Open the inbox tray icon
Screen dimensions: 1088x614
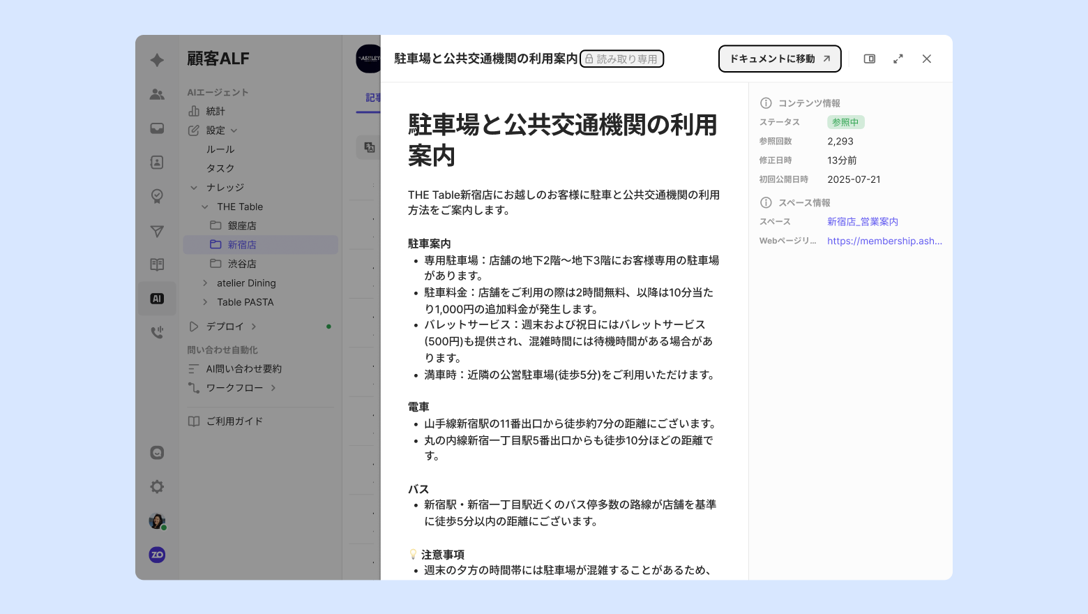157,128
